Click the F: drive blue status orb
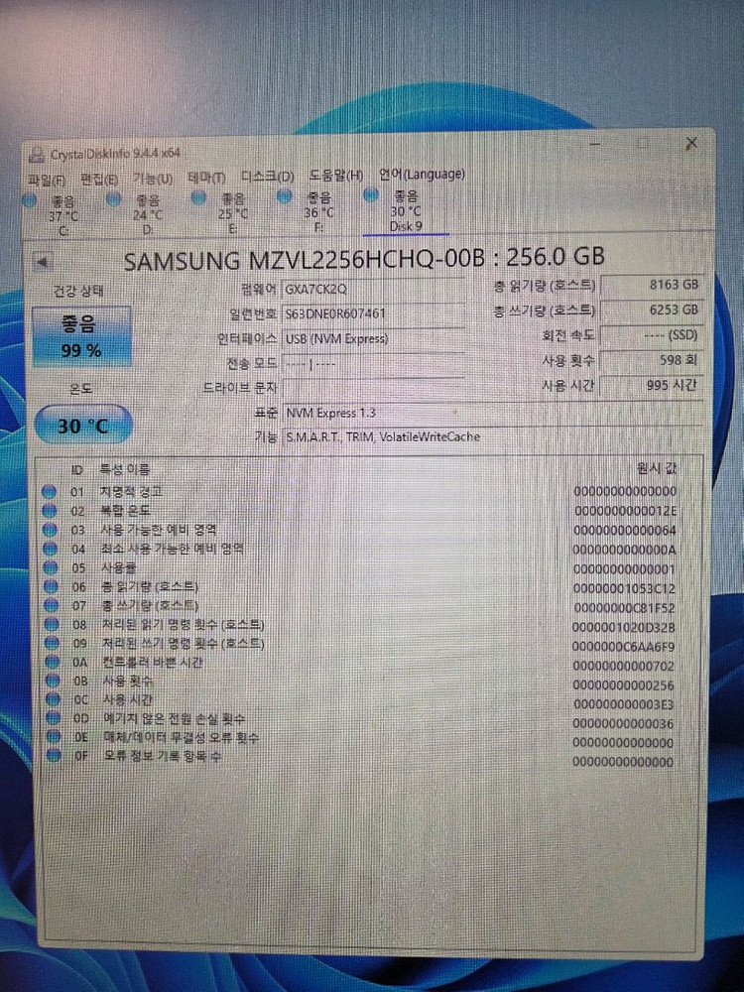The image size is (744, 992). pyautogui.click(x=285, y=196)
